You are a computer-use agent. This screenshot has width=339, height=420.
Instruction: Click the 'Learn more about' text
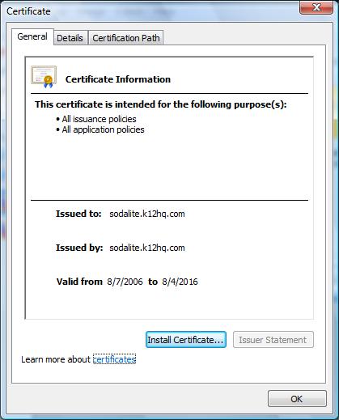56,359
